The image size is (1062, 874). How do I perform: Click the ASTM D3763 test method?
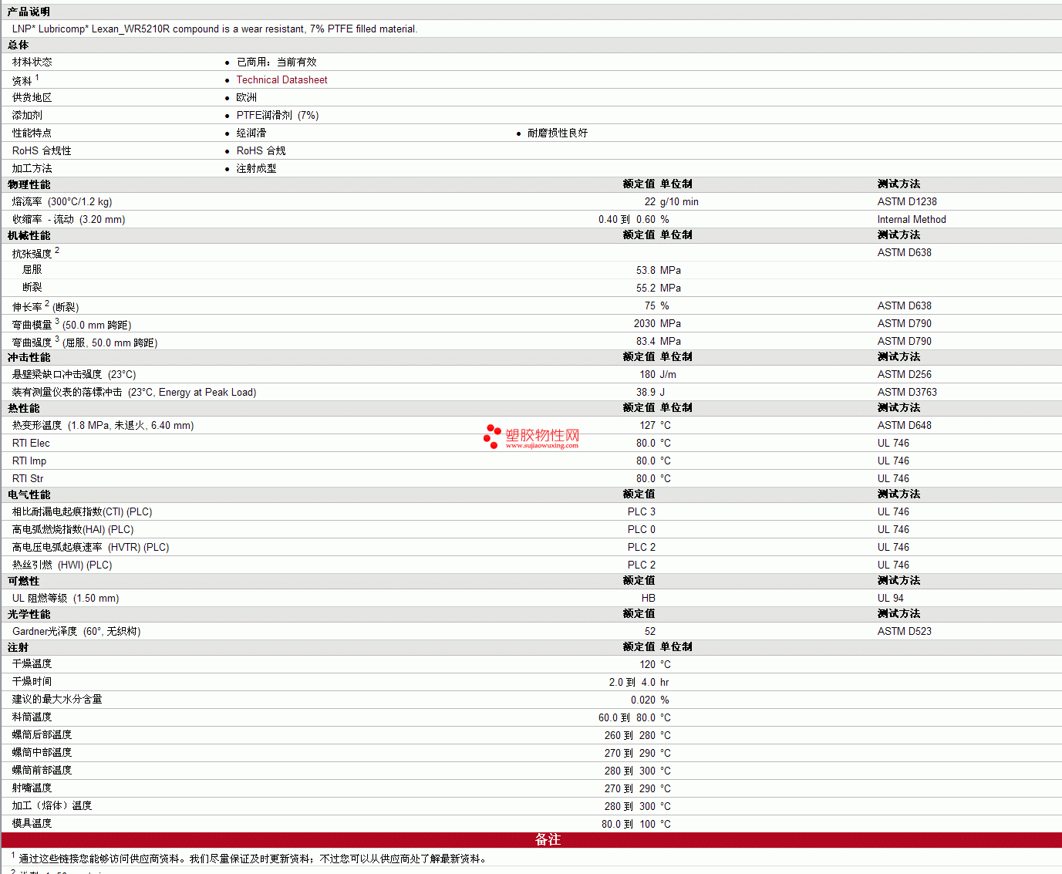click(907, 392)
